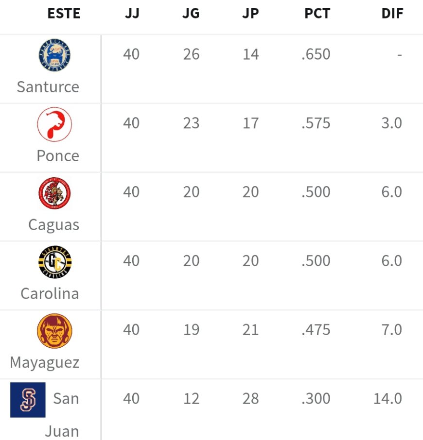
Task: Open the Carolina team name link
Action: pos(50,294)
